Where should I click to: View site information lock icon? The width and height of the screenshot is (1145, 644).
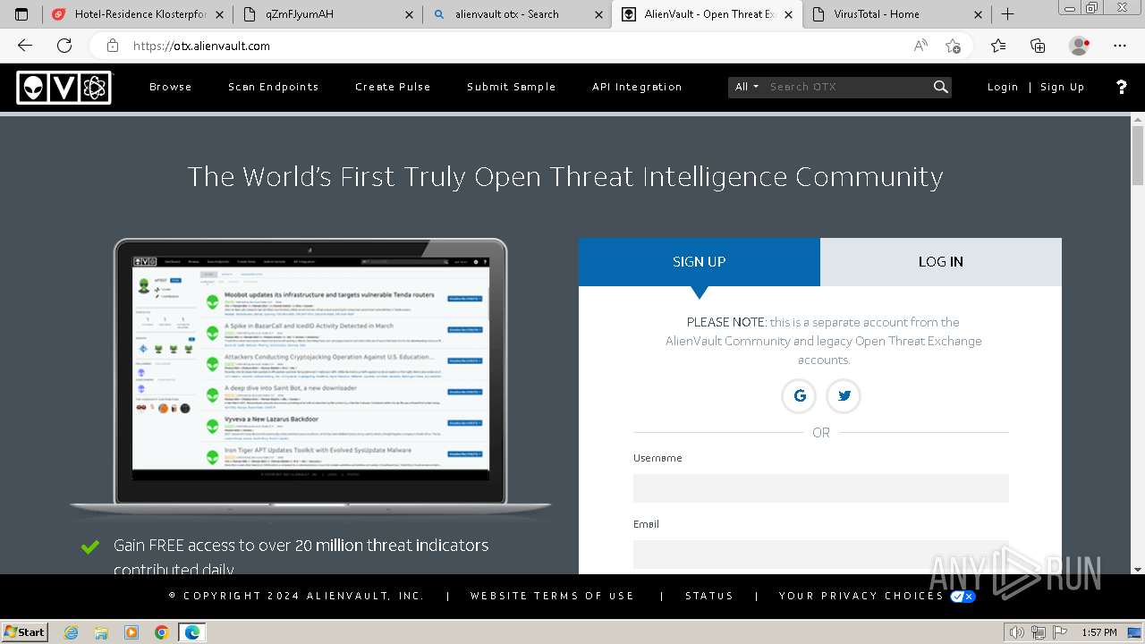[x=113, y=46]
